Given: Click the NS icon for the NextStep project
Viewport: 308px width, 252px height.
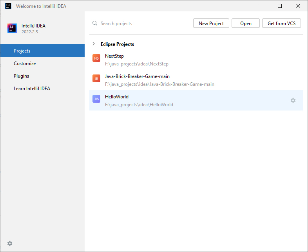Looking at the screenshot, I should [96, 58].
